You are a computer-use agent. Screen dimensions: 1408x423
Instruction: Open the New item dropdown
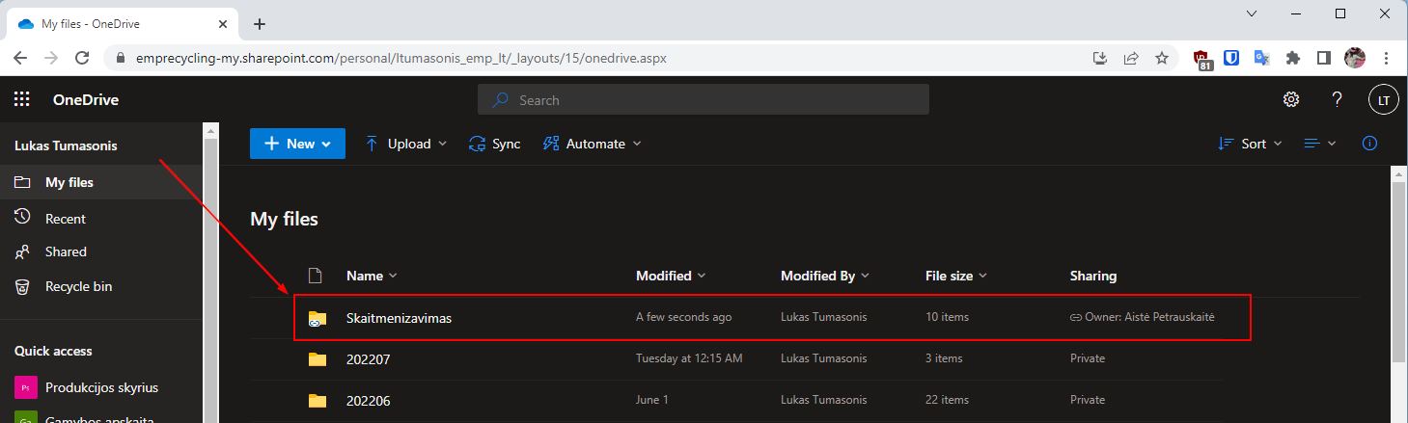click(297, 144)
